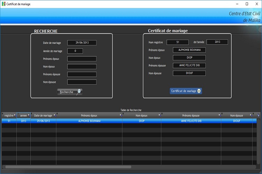Click the magnifier icon on Recherche button
Viewport: 262px width, 174px height.
click(x=79, y=92)
